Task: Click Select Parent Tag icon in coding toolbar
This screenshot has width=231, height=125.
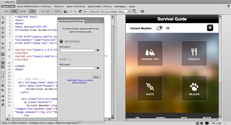Action: pos(3,43)
